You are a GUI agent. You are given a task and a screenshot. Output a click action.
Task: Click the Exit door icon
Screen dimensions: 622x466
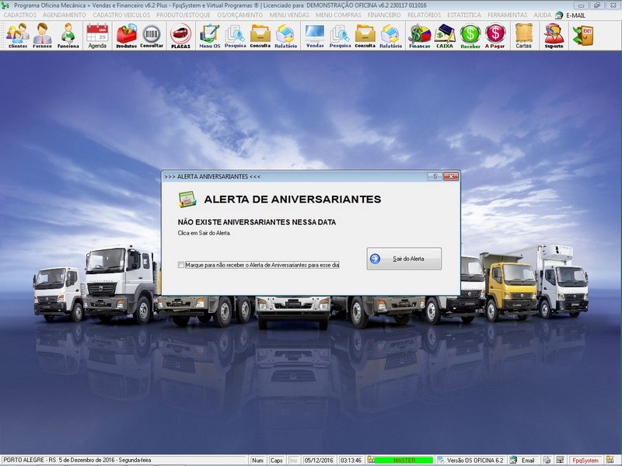pos(583,36)
